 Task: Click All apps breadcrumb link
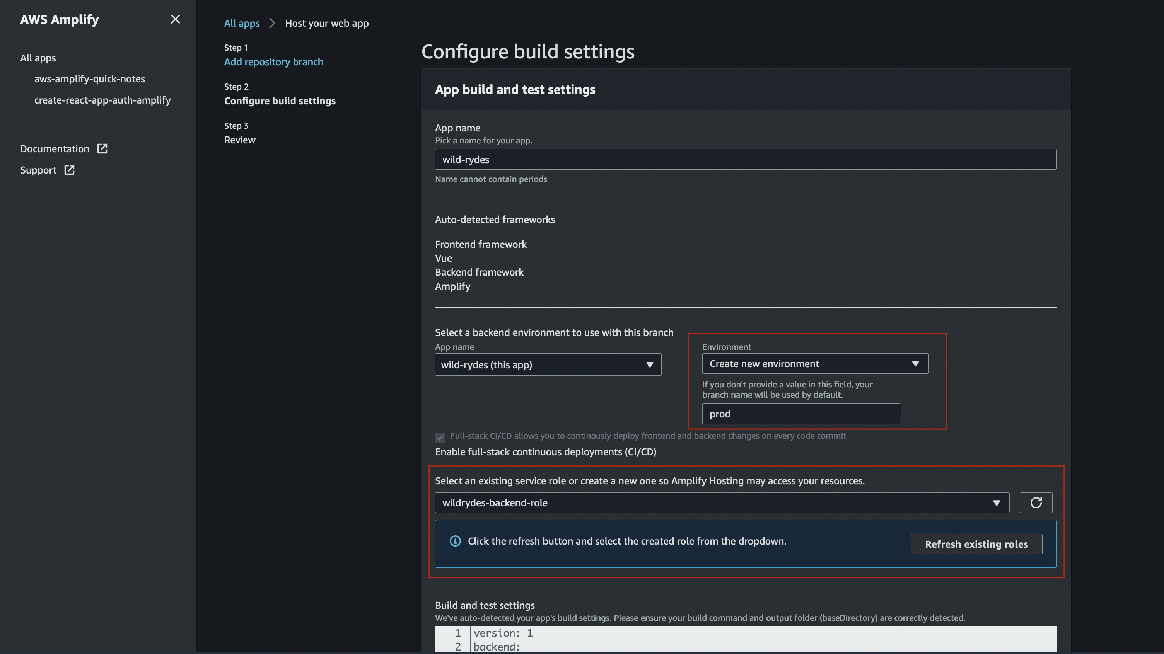click(x=242, y=23)
